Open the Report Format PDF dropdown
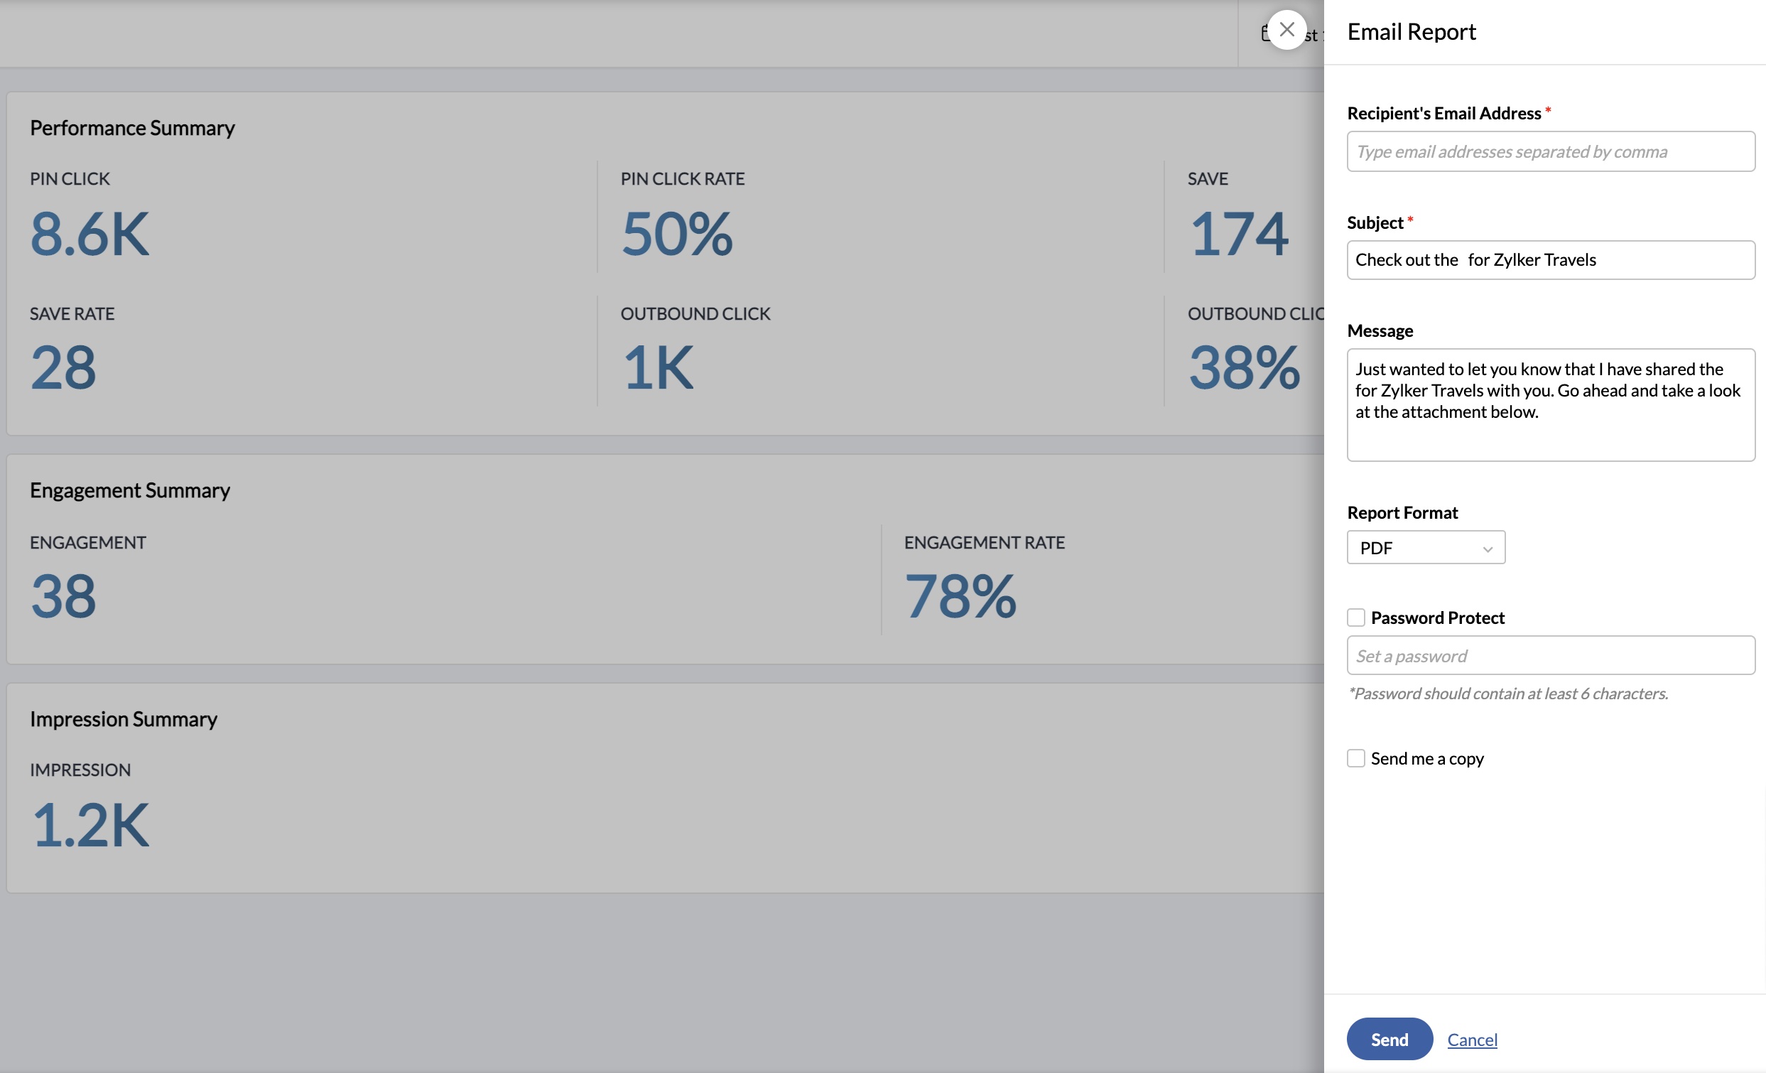 (1425, 548)
